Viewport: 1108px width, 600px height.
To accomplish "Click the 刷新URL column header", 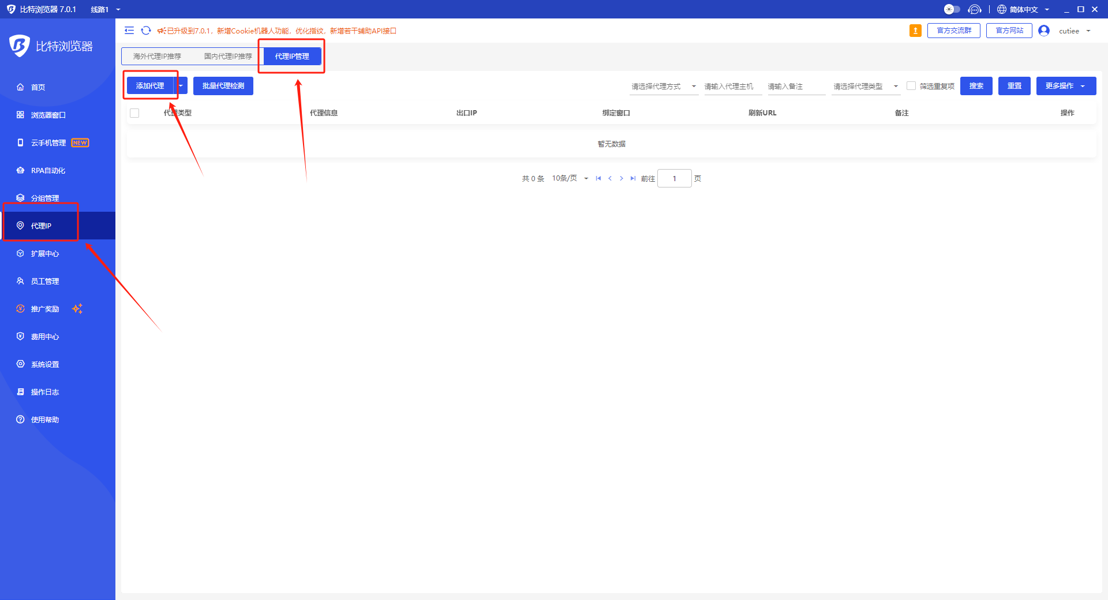I will point(762,113).
